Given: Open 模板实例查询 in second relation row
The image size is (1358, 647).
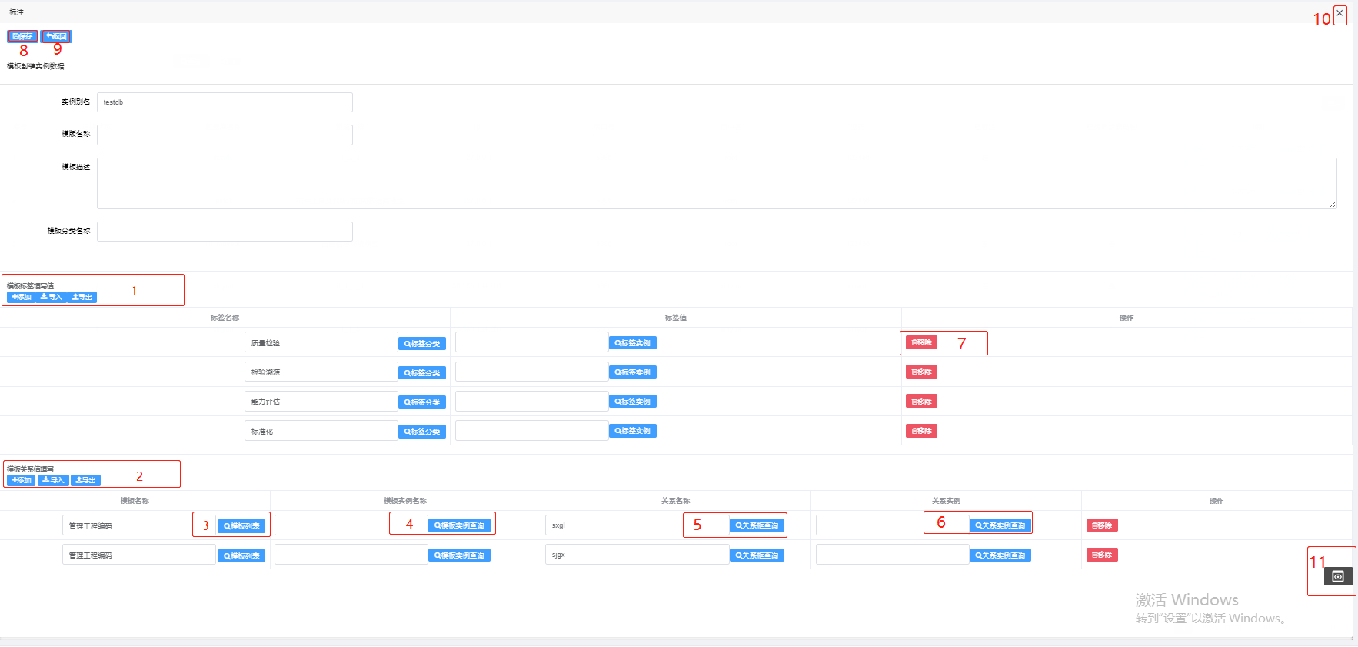Looking at the screenshot, I should tap(459, 555).
